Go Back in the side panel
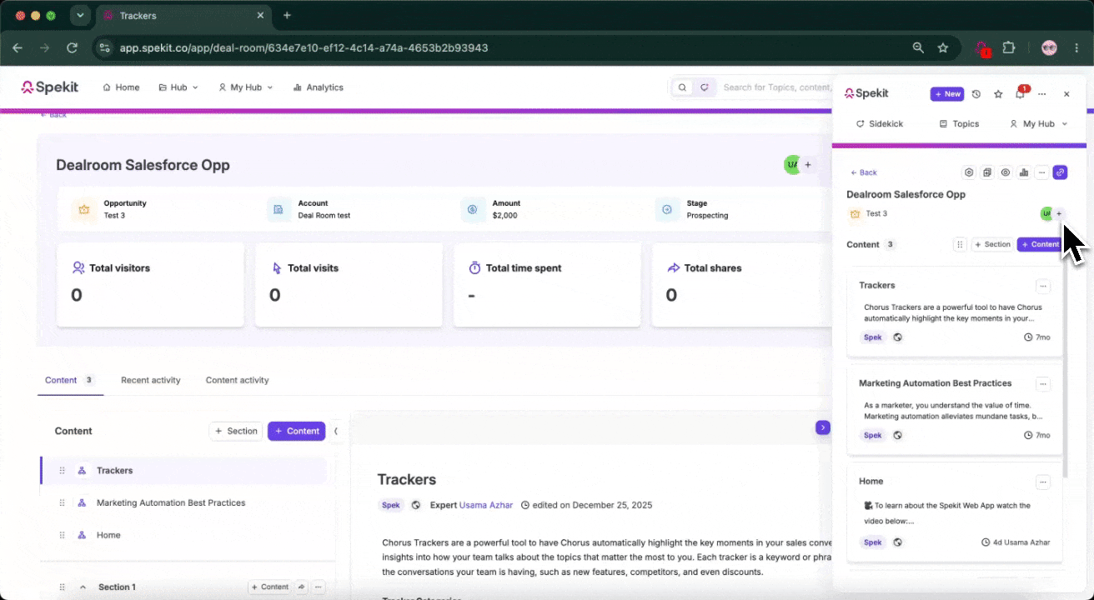The height and width of the screenshot is (600, 1094). click(864, 172)
